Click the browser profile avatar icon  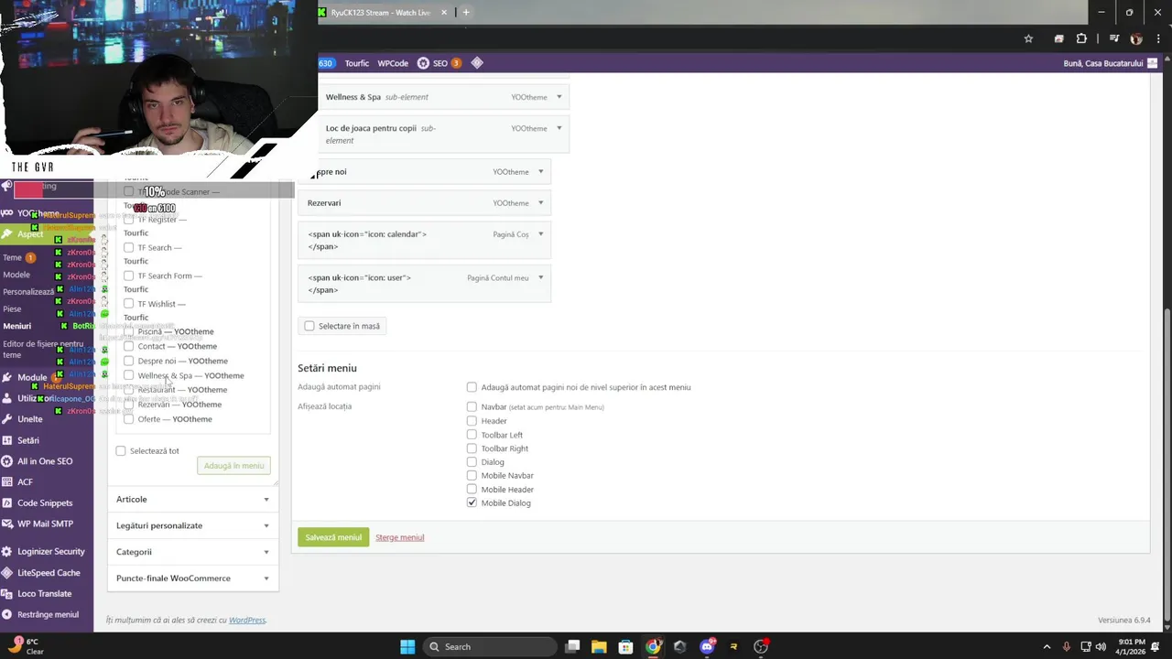coord(1136,39)
